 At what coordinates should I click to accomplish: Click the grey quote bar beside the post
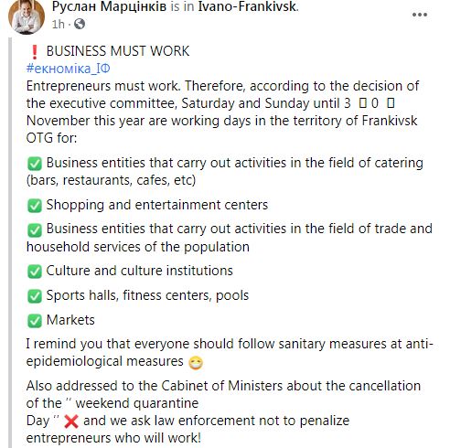tap(10, 242)
